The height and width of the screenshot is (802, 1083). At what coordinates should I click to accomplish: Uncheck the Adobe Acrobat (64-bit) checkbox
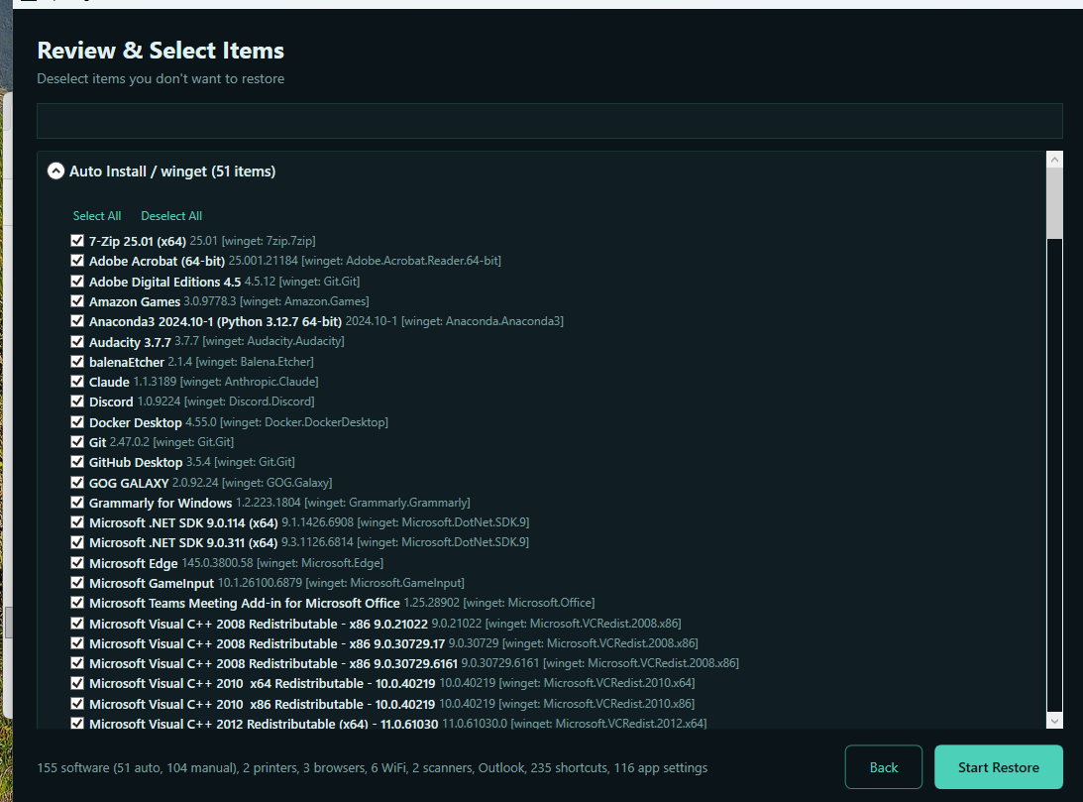[77, 261]
